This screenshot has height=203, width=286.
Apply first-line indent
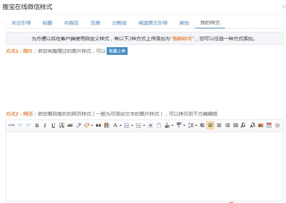pyautogui.click(x=202, y=125)
